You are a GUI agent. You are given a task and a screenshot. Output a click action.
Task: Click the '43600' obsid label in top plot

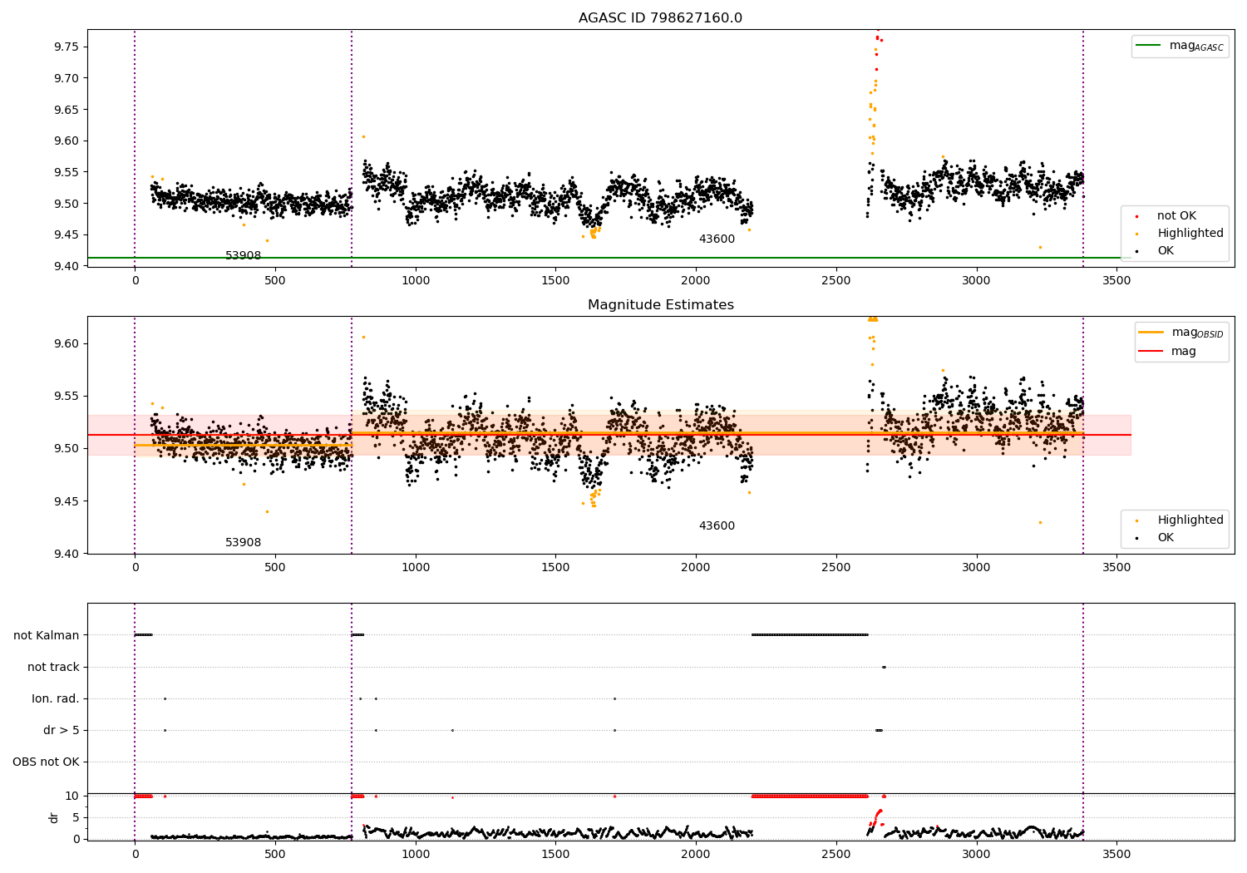(x=717, y=239)
